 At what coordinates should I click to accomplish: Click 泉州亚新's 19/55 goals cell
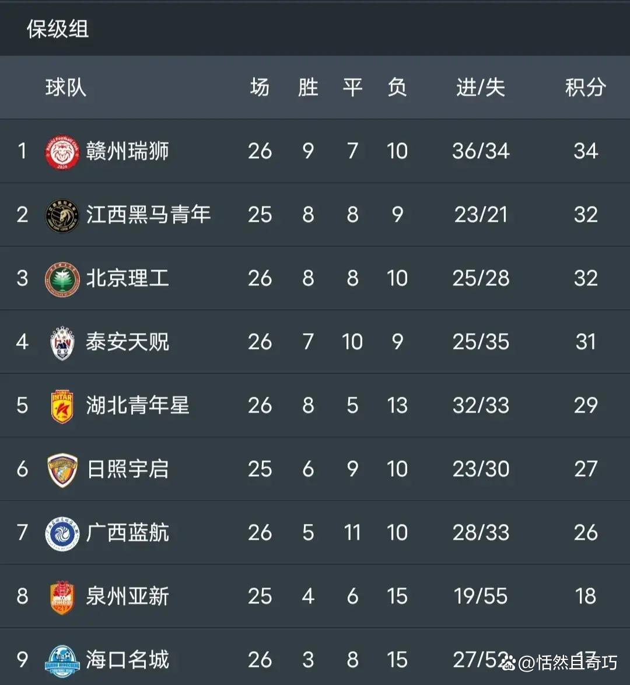(x=481, y=597)
